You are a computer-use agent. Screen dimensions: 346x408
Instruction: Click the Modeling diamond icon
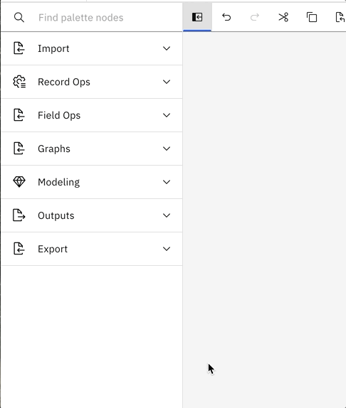coord(19,182)
